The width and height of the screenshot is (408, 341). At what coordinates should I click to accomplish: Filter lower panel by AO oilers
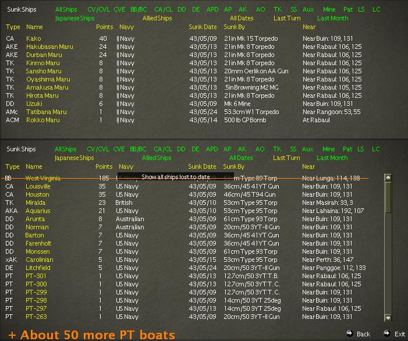tap(260, 149)
